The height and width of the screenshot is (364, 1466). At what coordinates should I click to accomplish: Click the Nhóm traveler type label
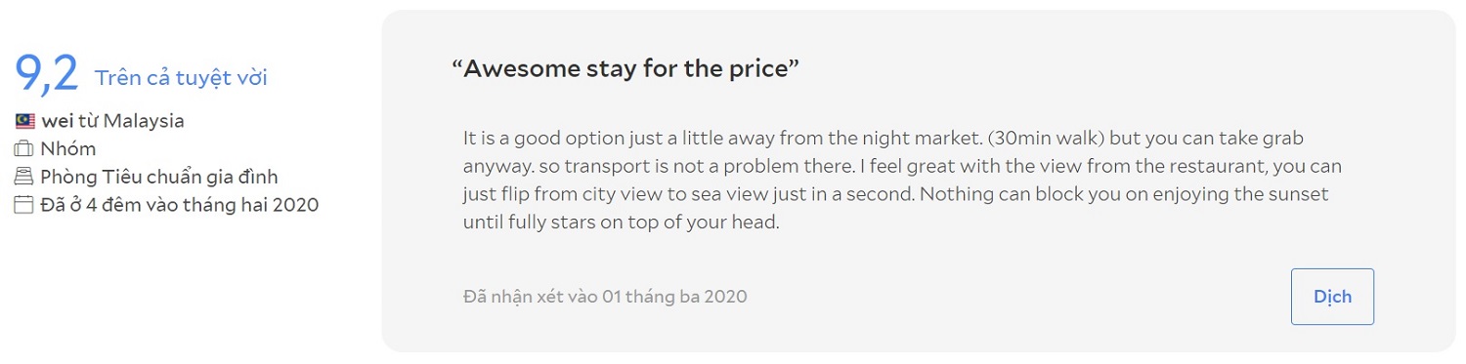(68, 149)
